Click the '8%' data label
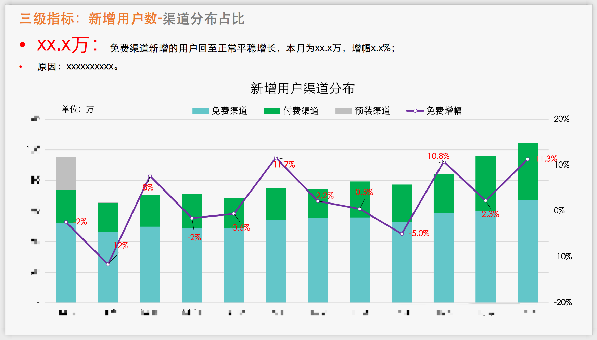597x340 pixels. 148,187
